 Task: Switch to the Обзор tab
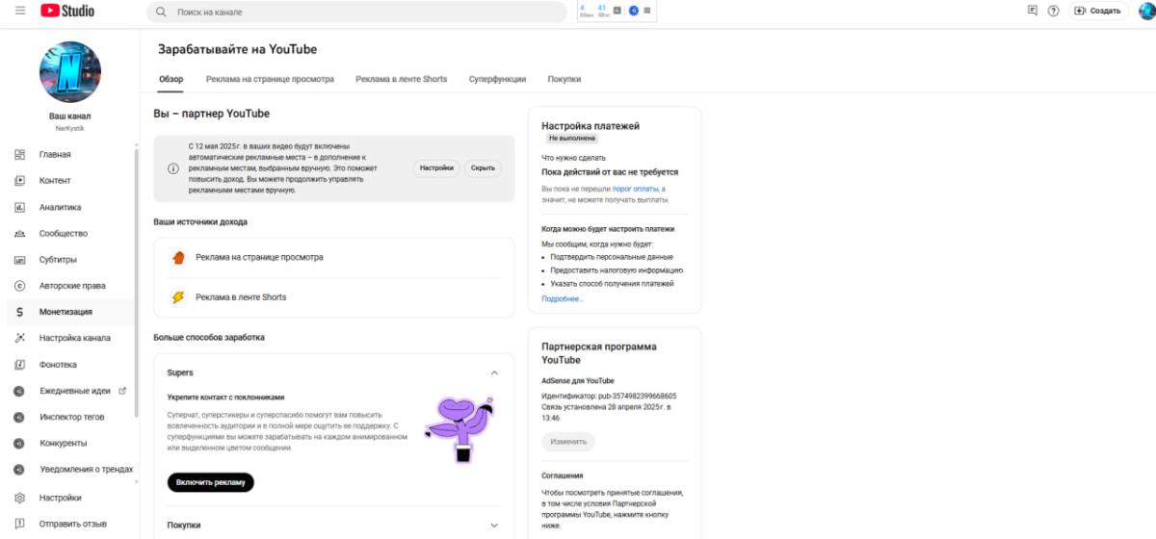tap(171, 79)
